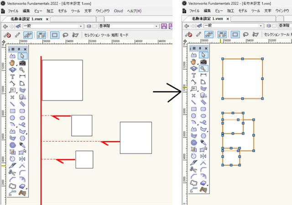Screen dimensions: 292x205
Task: Toggle lasso marquee mode in left window
Action: coord(65,35)
